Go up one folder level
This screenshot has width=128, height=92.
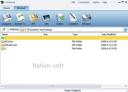pos(4,29)
